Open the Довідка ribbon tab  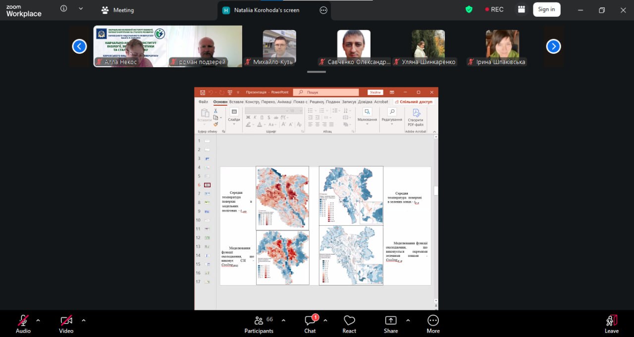click(x=365, y=102)
